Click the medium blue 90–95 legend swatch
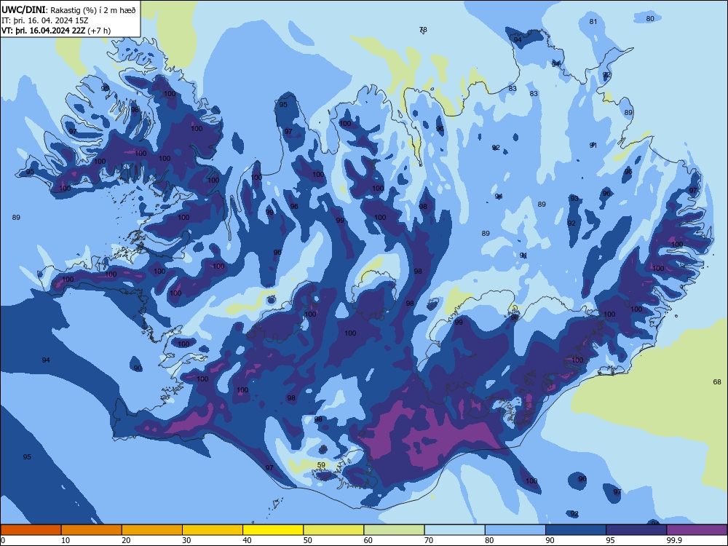This screenshot has height=546, width=728. point(576,530)
